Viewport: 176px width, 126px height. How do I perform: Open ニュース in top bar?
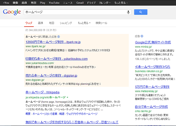click(68, 3)
